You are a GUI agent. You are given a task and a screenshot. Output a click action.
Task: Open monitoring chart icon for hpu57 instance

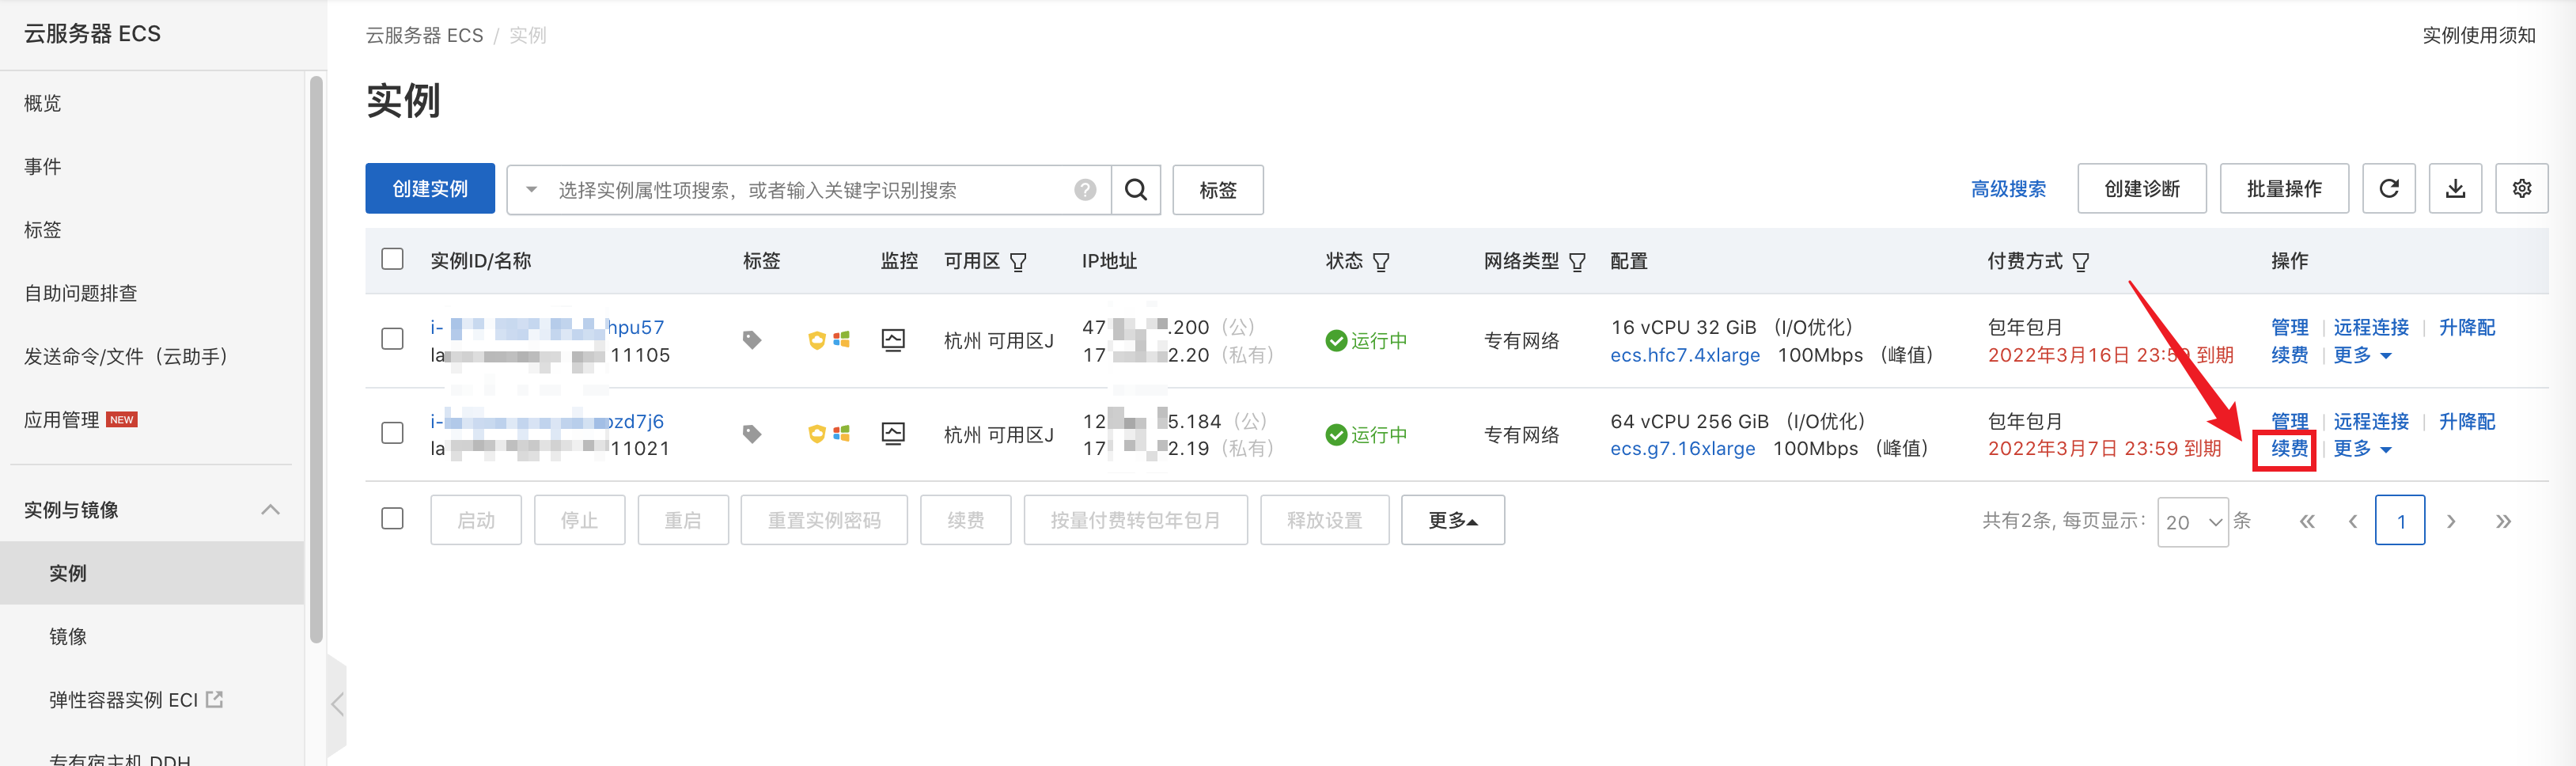click(x=893, y=340)
